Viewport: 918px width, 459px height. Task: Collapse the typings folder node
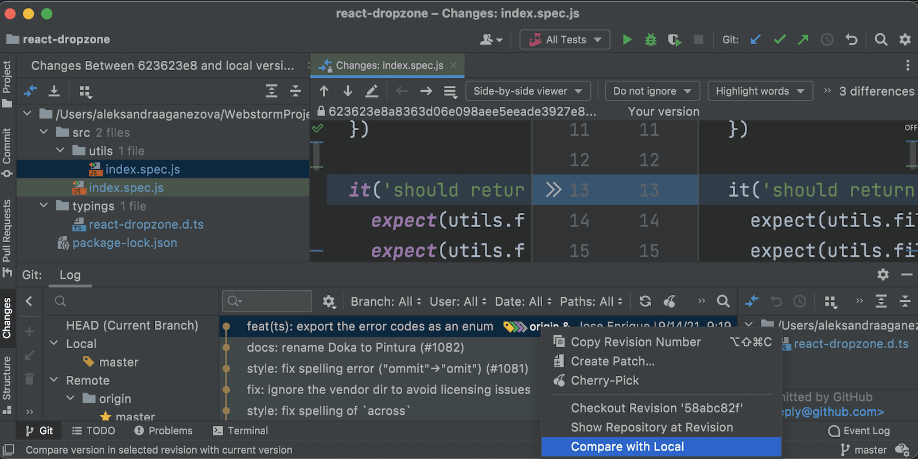pos(44,205)
